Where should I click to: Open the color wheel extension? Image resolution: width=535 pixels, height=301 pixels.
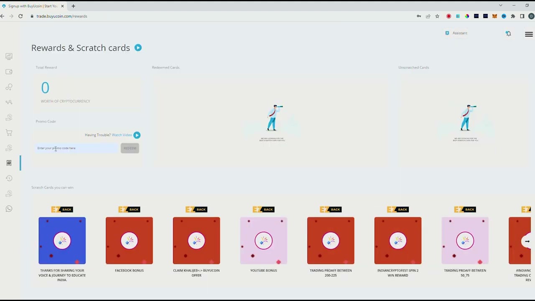pos(467,16)
